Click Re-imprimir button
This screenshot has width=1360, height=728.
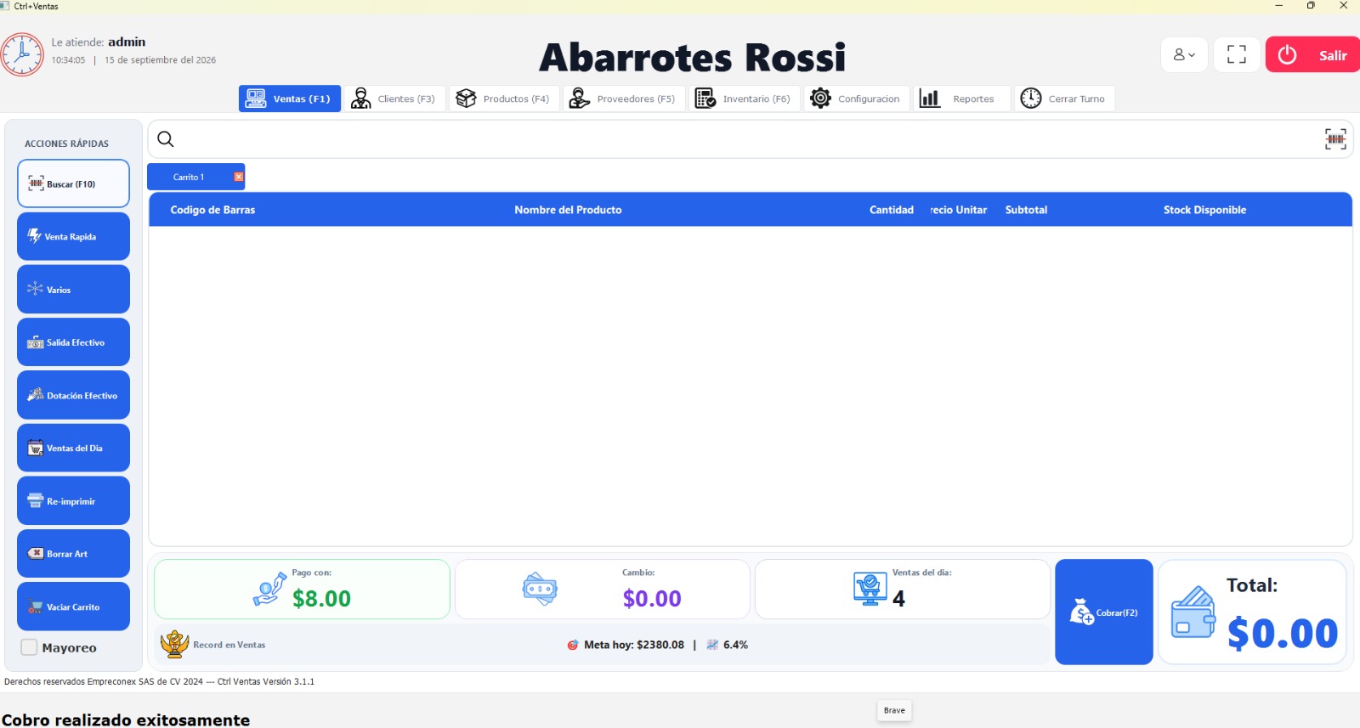pos(73,500)
